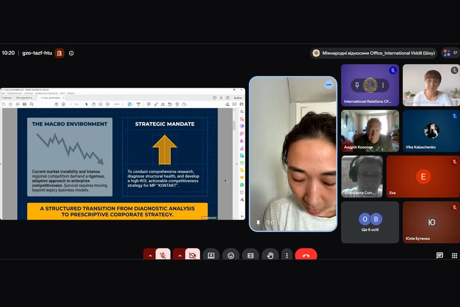
Task: Click the email envelope icon in PDF toolbar
Action: pyautogui.click(x=235, y=104)
